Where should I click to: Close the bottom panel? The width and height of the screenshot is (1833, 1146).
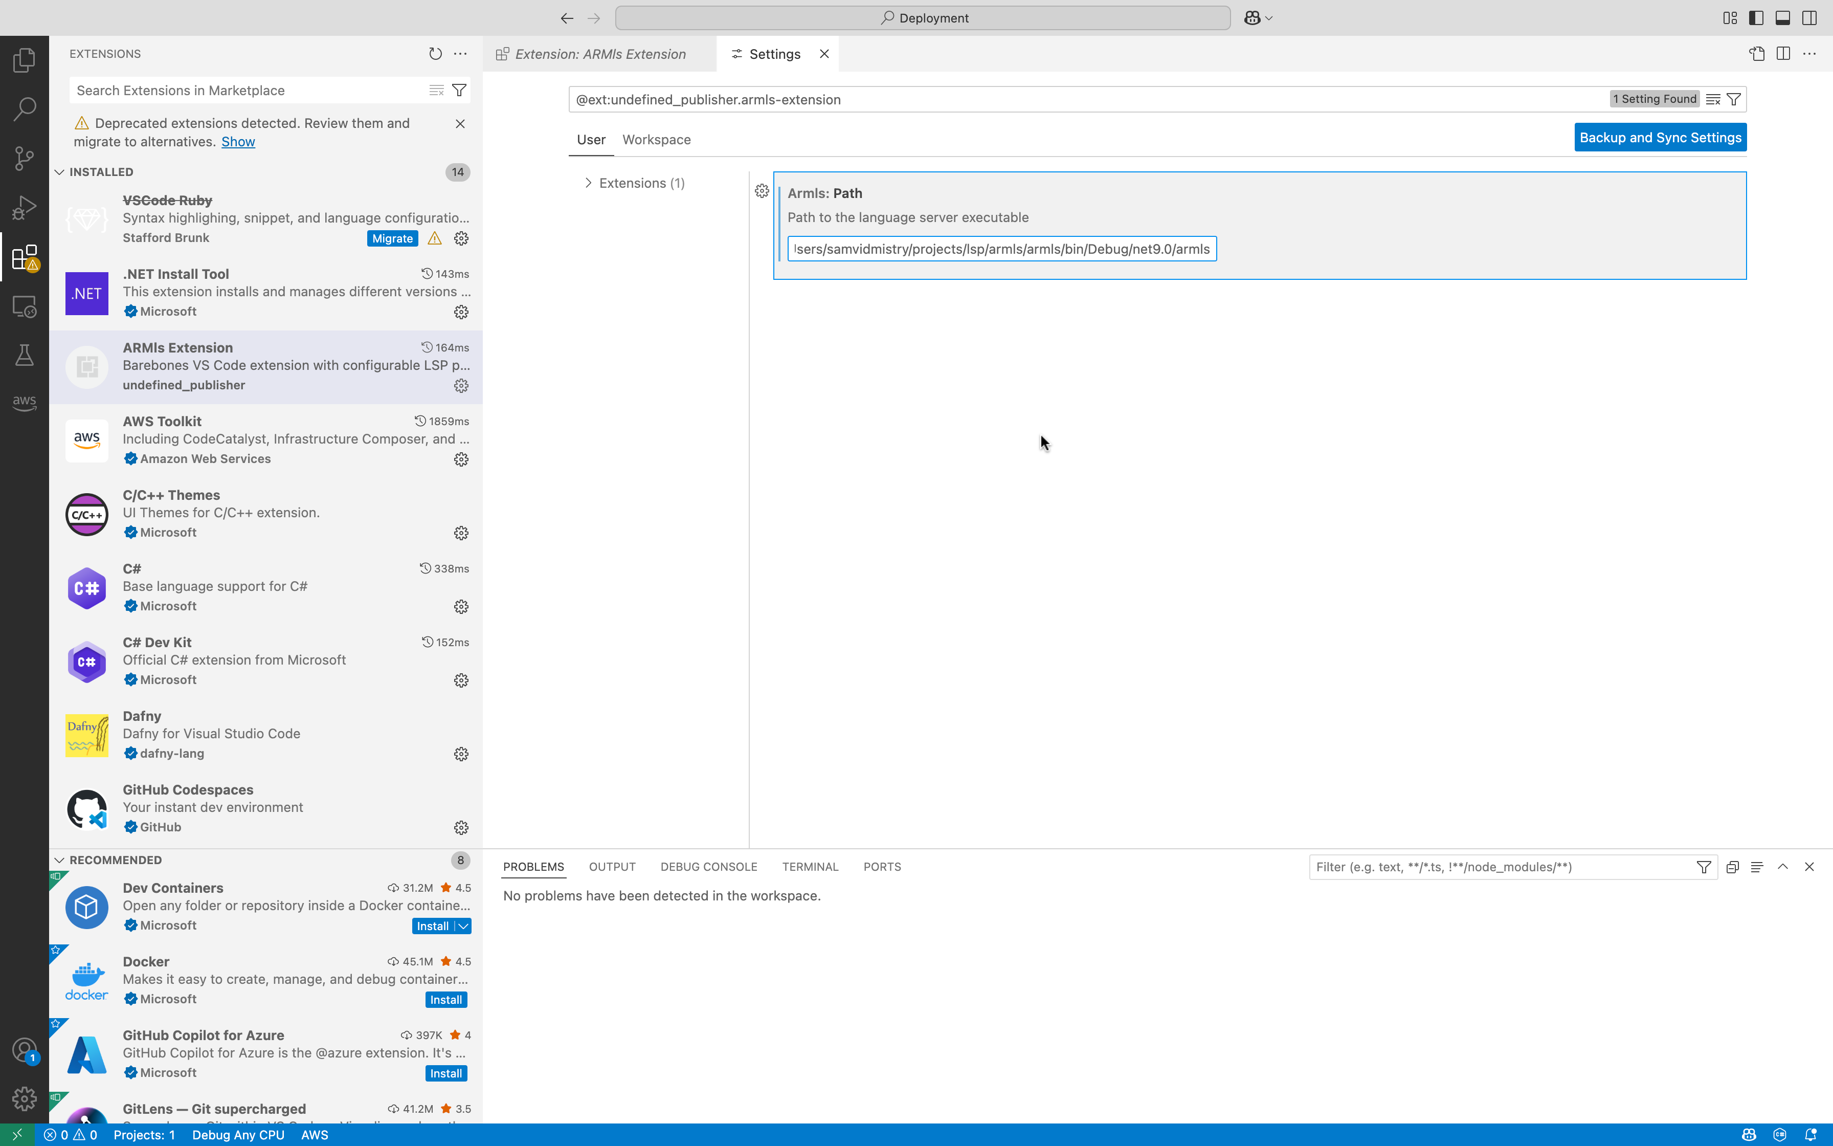[1809, 867]
